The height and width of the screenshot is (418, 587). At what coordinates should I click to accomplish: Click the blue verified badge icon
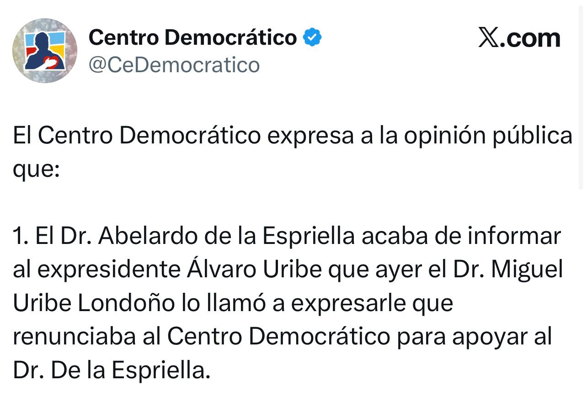tap(313, 37)
